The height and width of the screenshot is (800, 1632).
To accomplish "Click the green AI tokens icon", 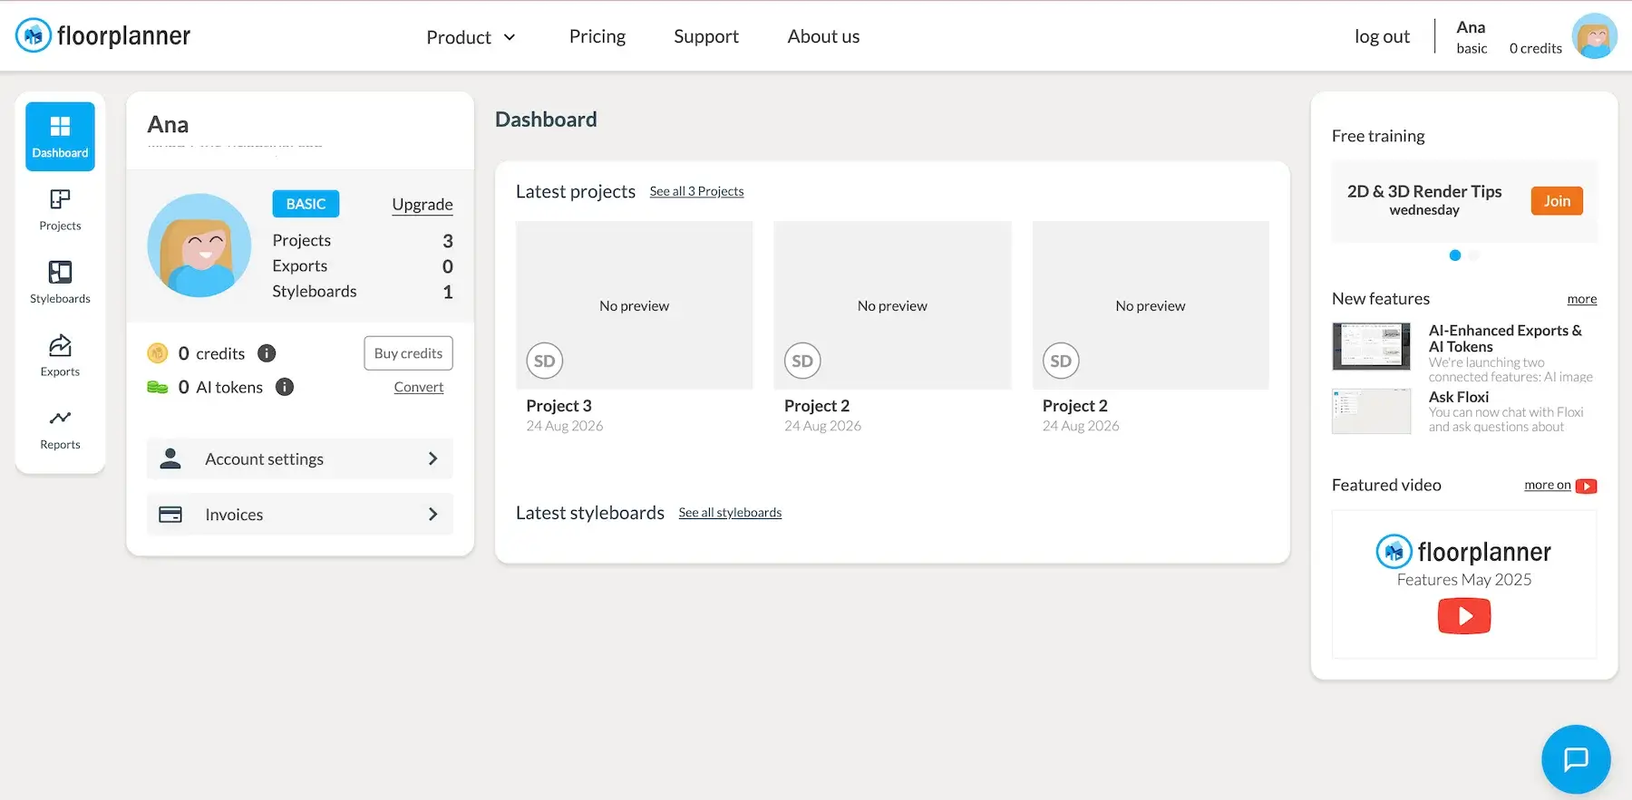I will (x=158, y=388).
